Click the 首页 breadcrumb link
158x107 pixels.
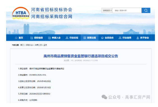tap(22, 45)
